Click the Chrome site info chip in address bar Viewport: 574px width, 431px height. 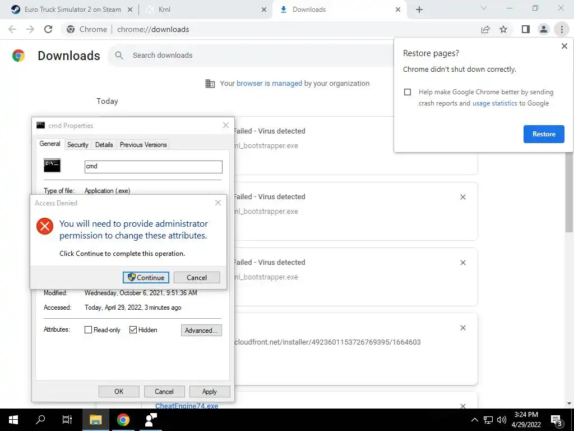[x=87, y=29]
